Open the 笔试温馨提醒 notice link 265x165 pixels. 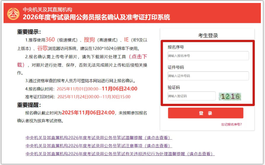[99, 138]
